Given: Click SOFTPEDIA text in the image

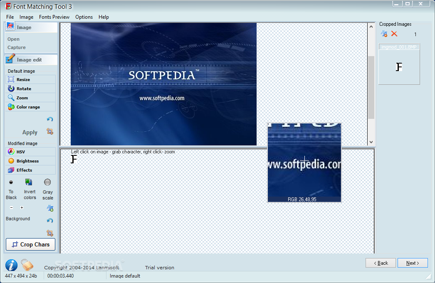Looking at the screenshot, I should 162,75.
